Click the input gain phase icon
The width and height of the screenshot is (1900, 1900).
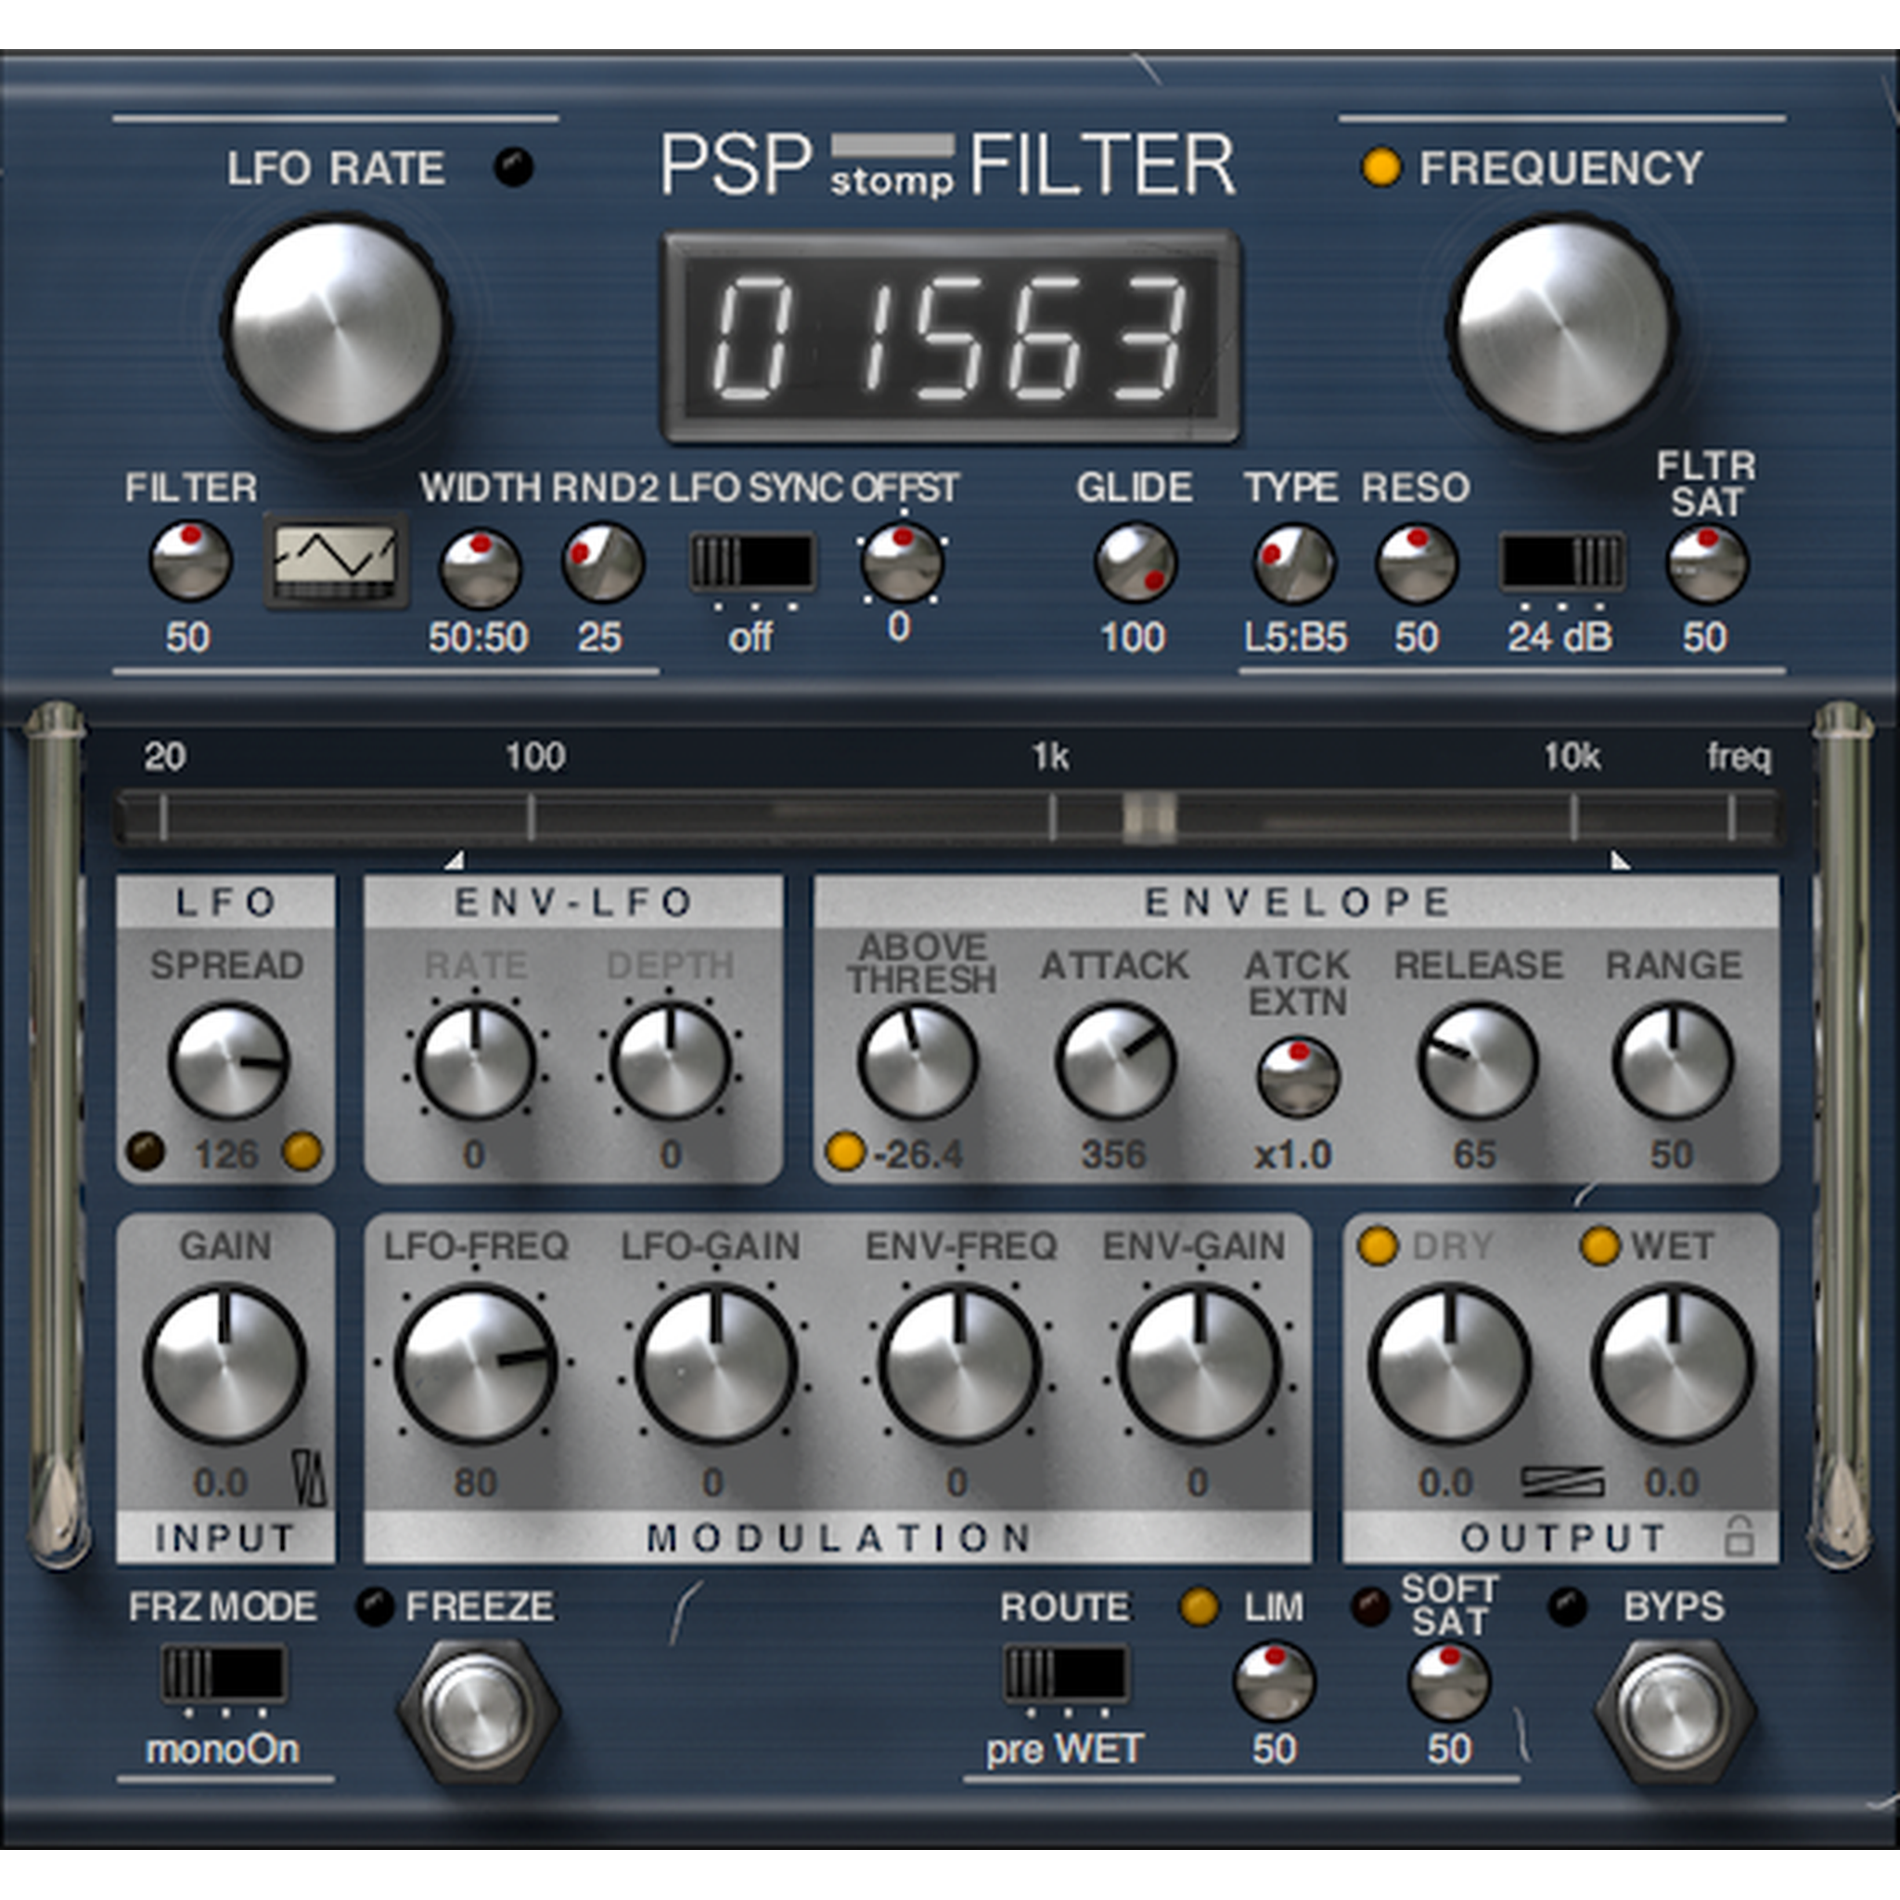[x=309, y=1480]
